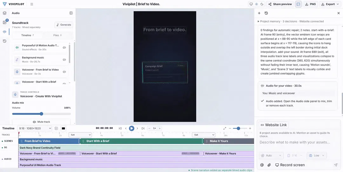Open the 9:16 format dropdown in chat
Image resolution: width=343 pixels, height=172 pixels.
pyautogui.click(x=294, y=156)
